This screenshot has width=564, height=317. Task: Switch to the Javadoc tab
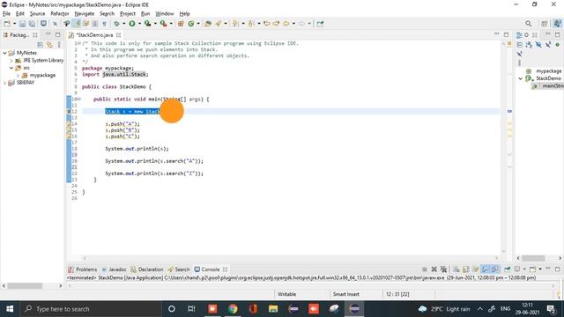[114, 269]
